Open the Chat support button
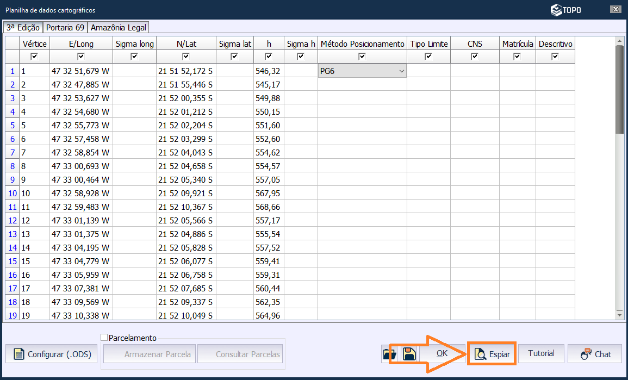628x380 pixels. [596, 354]
